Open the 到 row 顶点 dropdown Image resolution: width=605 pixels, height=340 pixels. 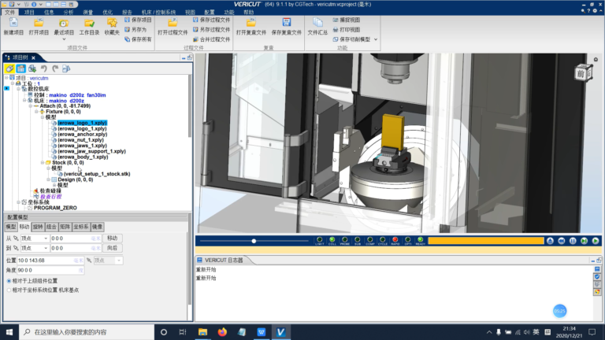[35, 248]
